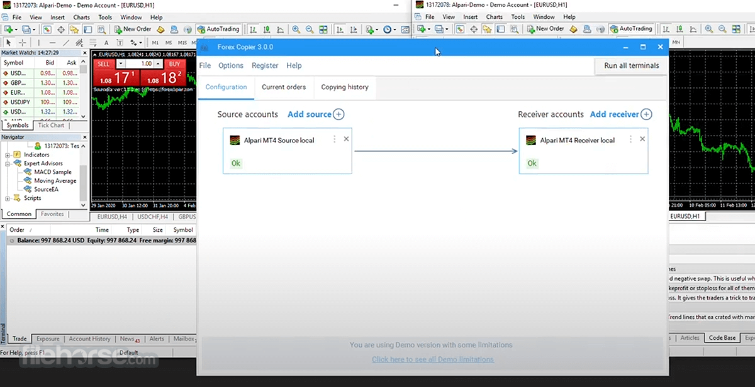Select trendline drawing tool
This screenshot has width=755, height=387.
pos(67,42)
